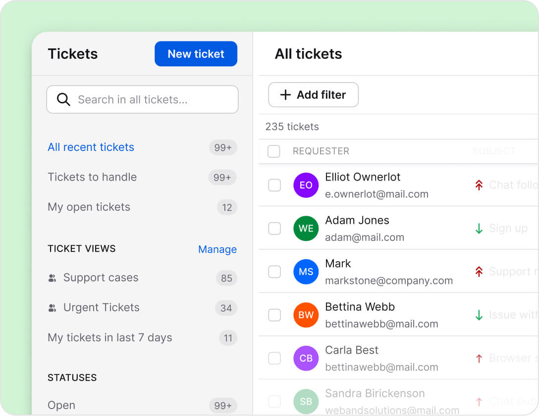The height and width of the screenshot is (416, 539).
Task: Open the Add filter options
Action: pyautogui.click(x=313, y=94)
